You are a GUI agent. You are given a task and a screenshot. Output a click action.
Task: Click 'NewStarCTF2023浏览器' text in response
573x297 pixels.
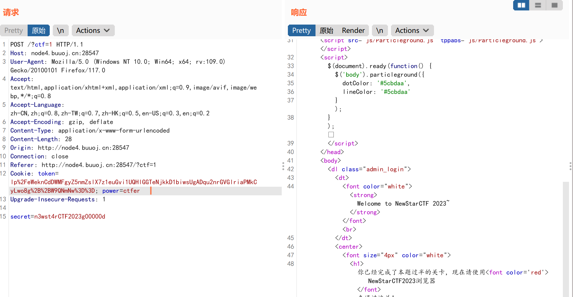click(402, 281)
